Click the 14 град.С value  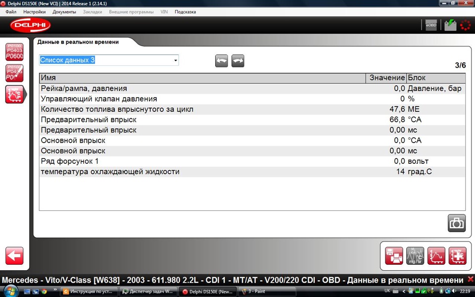click(x=400, y=172)
